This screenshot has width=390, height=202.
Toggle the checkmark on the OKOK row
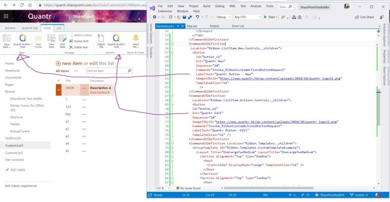click(x=59, y=90)
